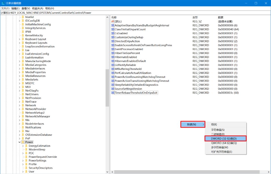The width and height of the screenshot is (271, 174).
Task: Click the DWORD icon beside LidNotifyReliable
Action: (x=113, y=65)
